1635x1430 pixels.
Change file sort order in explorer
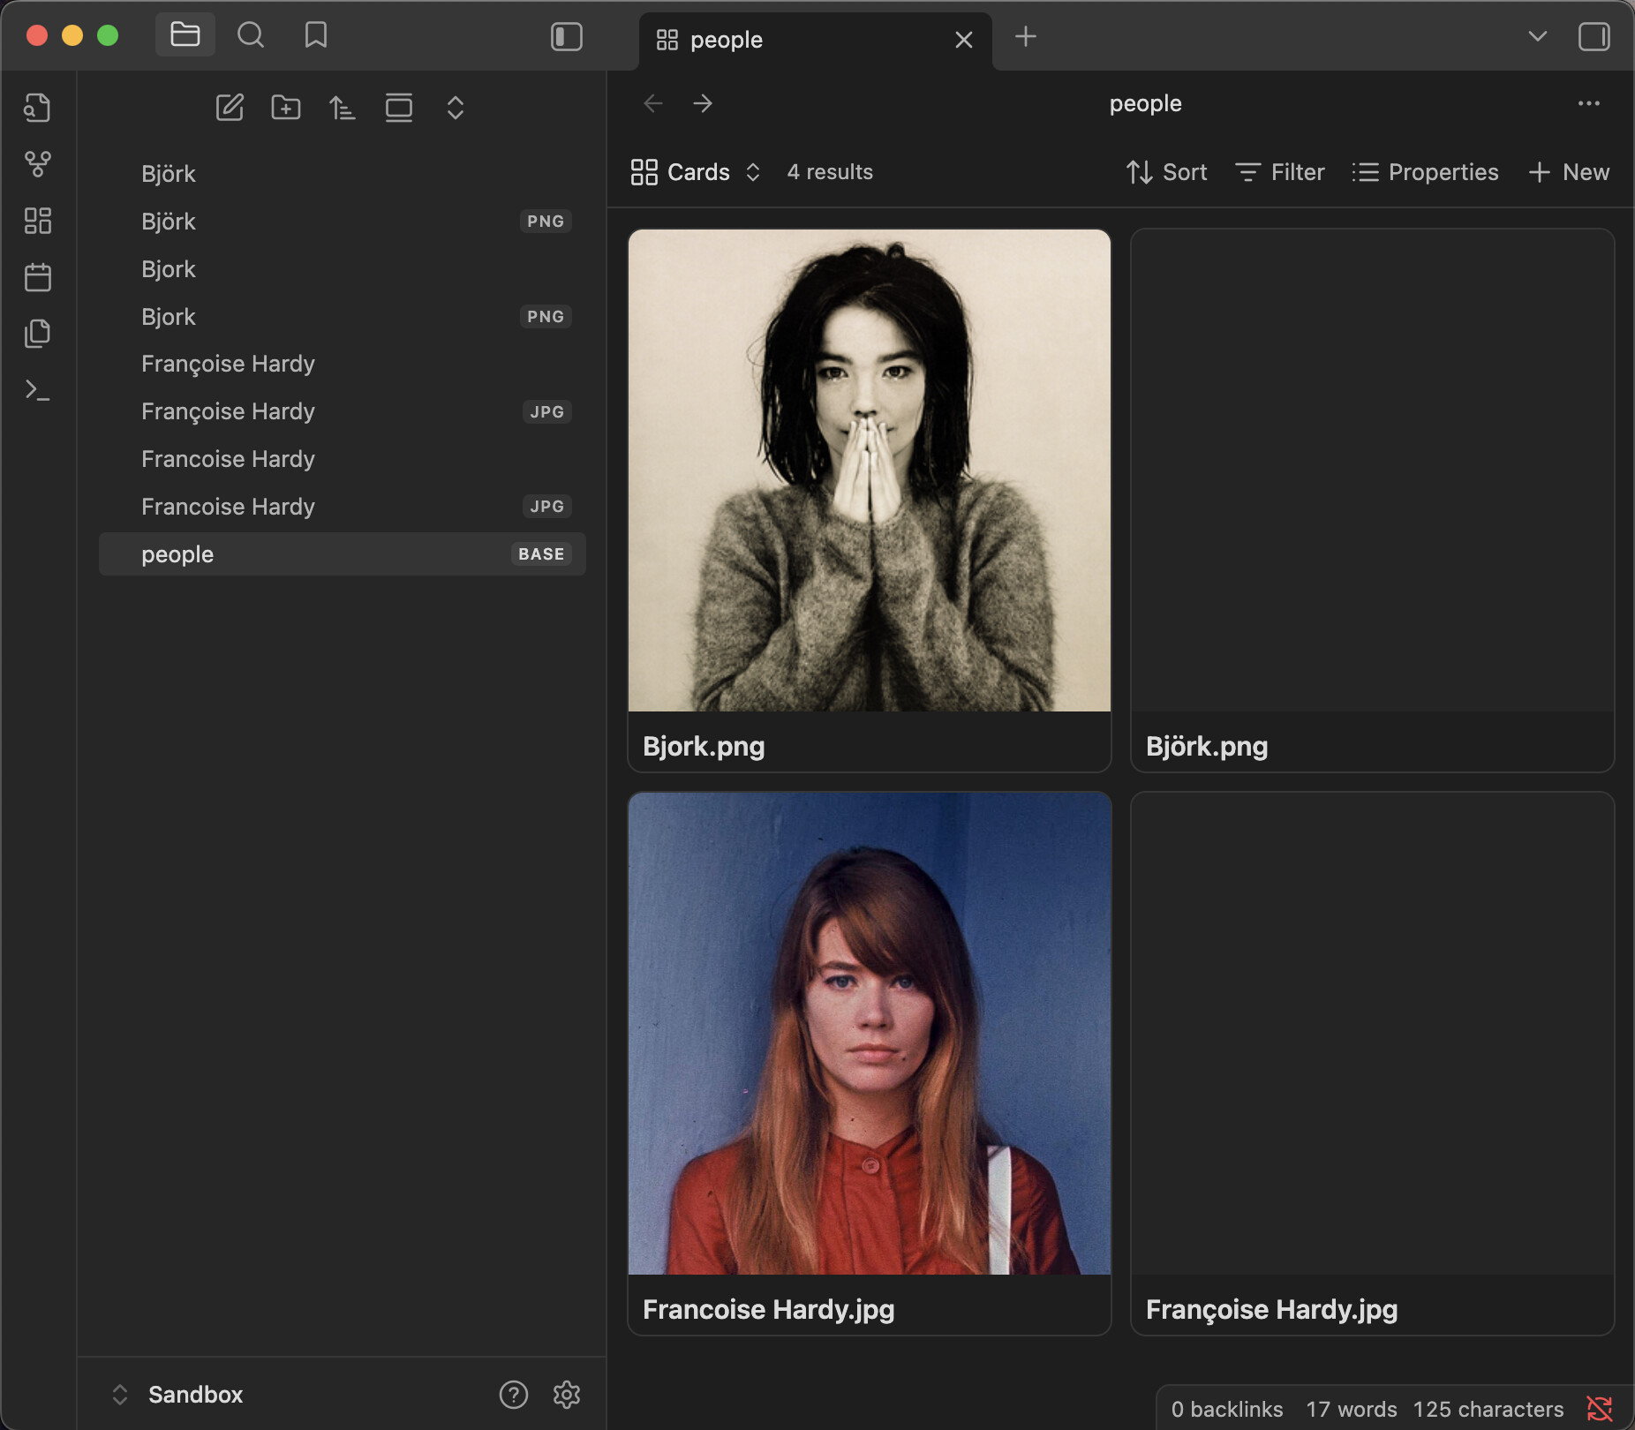[x=343, y=108]
